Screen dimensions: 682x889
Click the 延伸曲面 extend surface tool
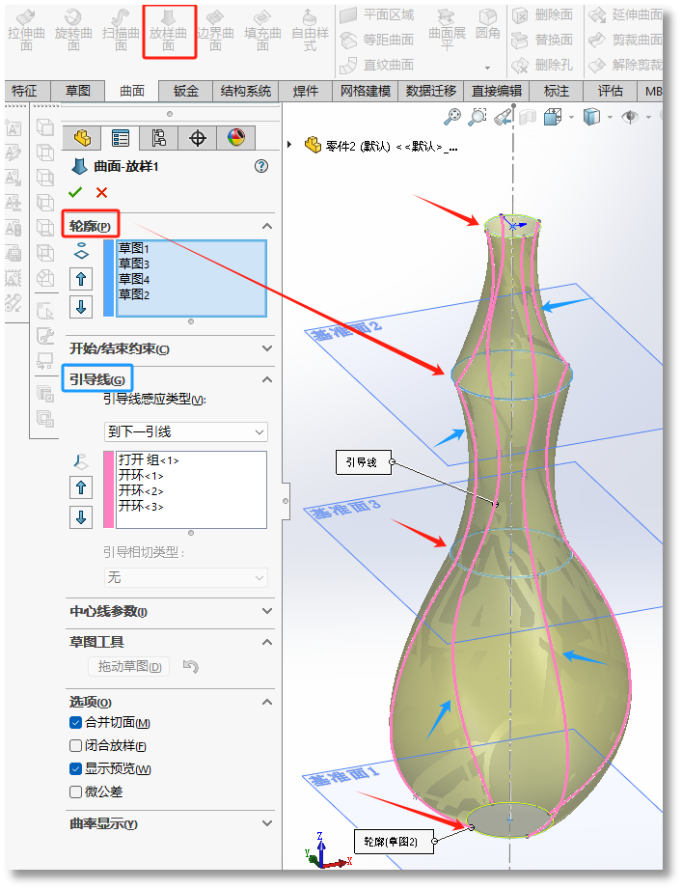click(625, 14)
